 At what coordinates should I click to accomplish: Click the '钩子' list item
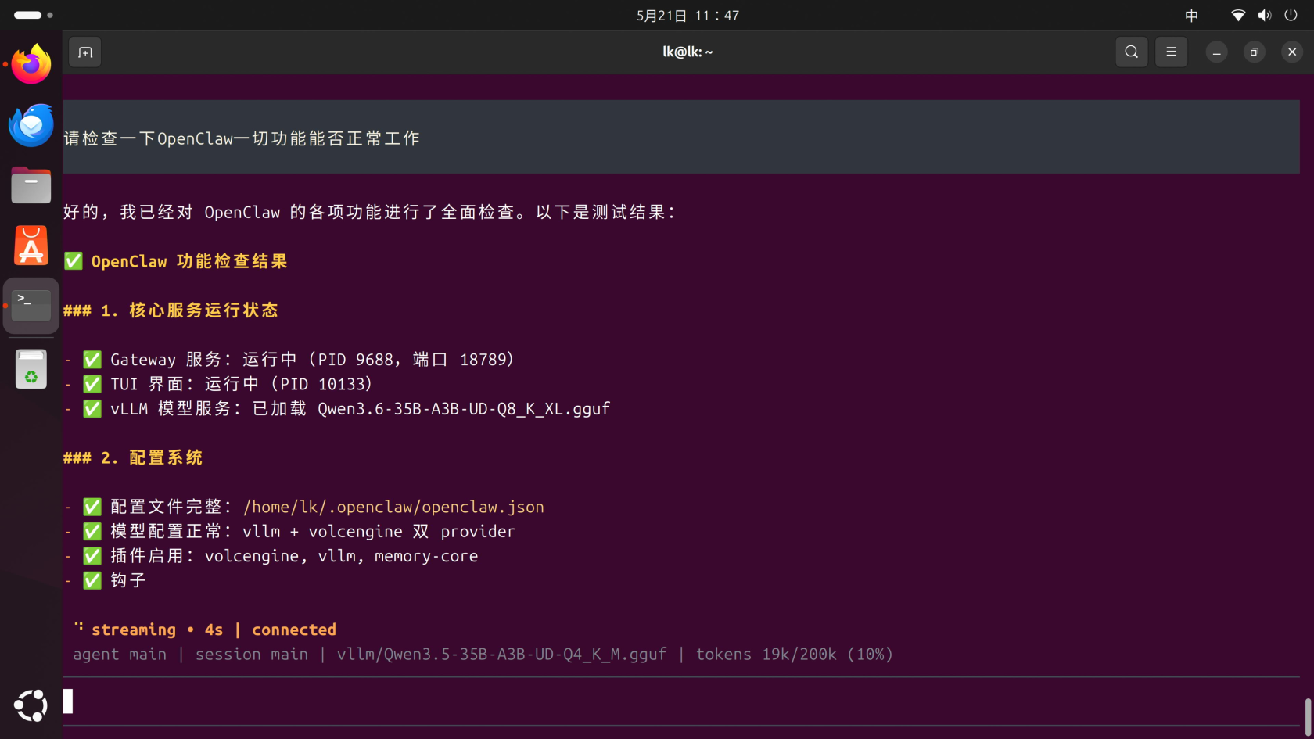tap(105, 580)
